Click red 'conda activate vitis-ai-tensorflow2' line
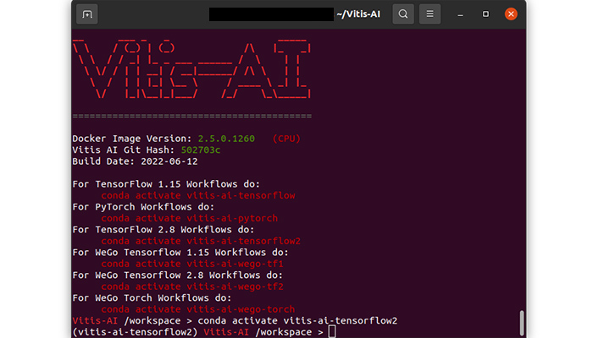 (x=201, y=241)
